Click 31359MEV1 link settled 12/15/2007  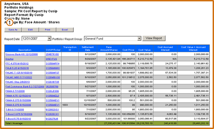click(x=53, y=101)
